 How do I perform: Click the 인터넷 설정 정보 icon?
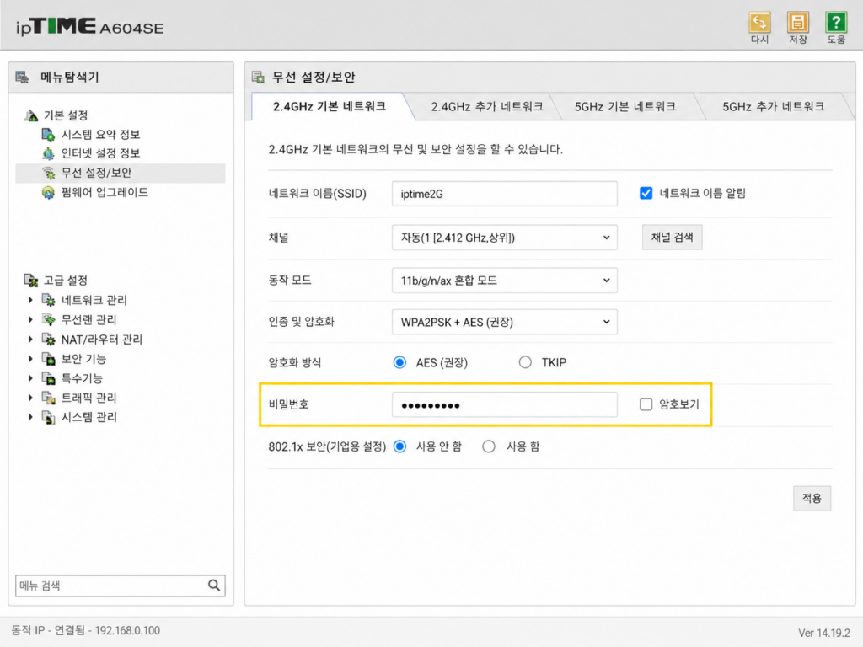pyautogui.click(x=48, y=153)
